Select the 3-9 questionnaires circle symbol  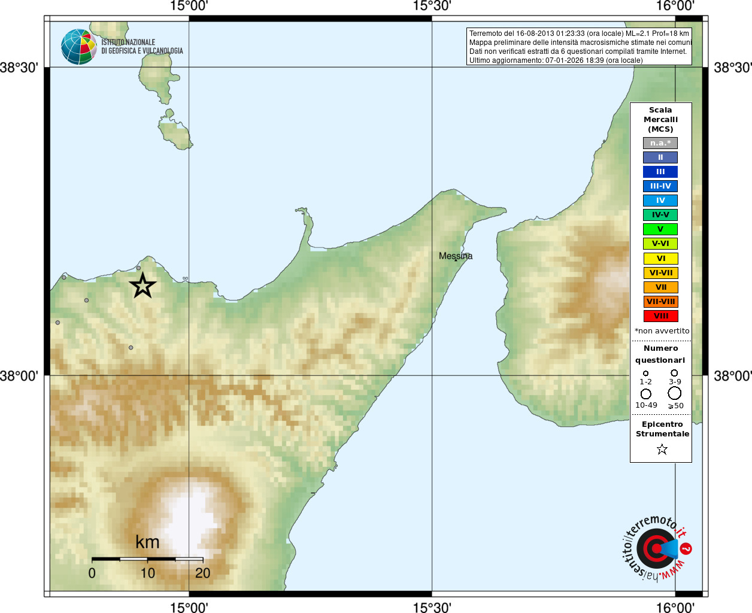pos(674,373)
